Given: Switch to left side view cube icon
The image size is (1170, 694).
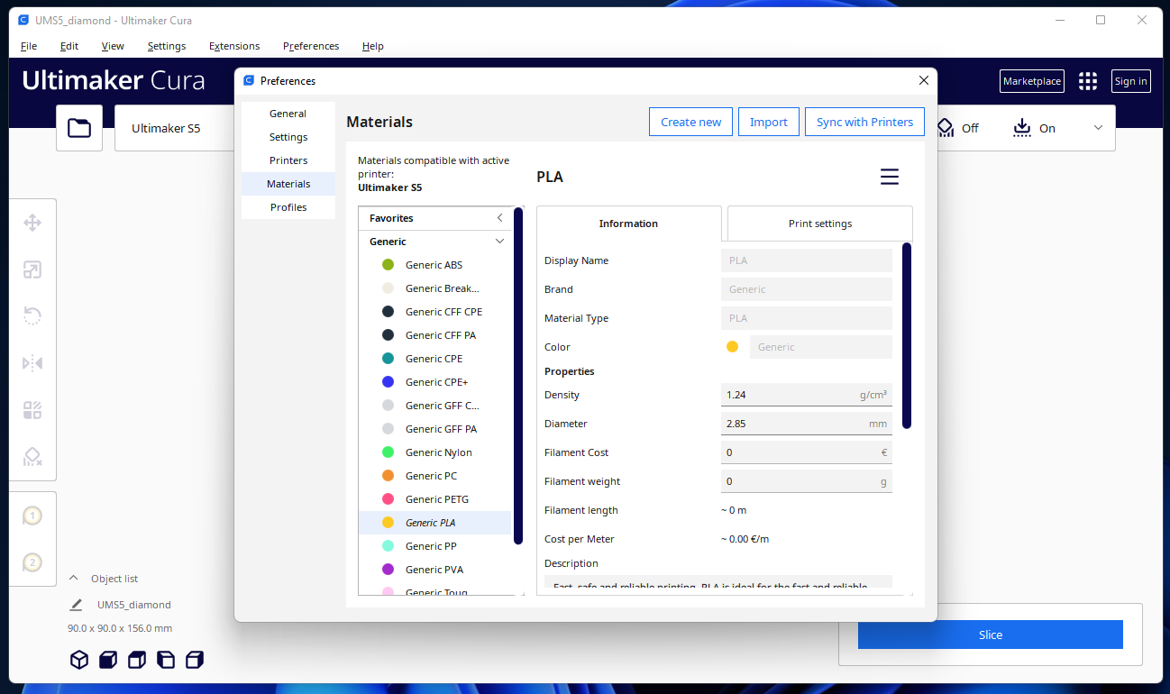Looking at the screenshot, I should [x=166, y=660].
